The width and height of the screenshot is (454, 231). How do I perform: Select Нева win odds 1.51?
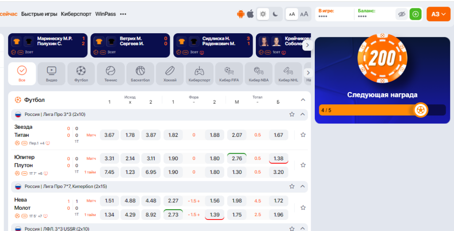click(110, 200)
